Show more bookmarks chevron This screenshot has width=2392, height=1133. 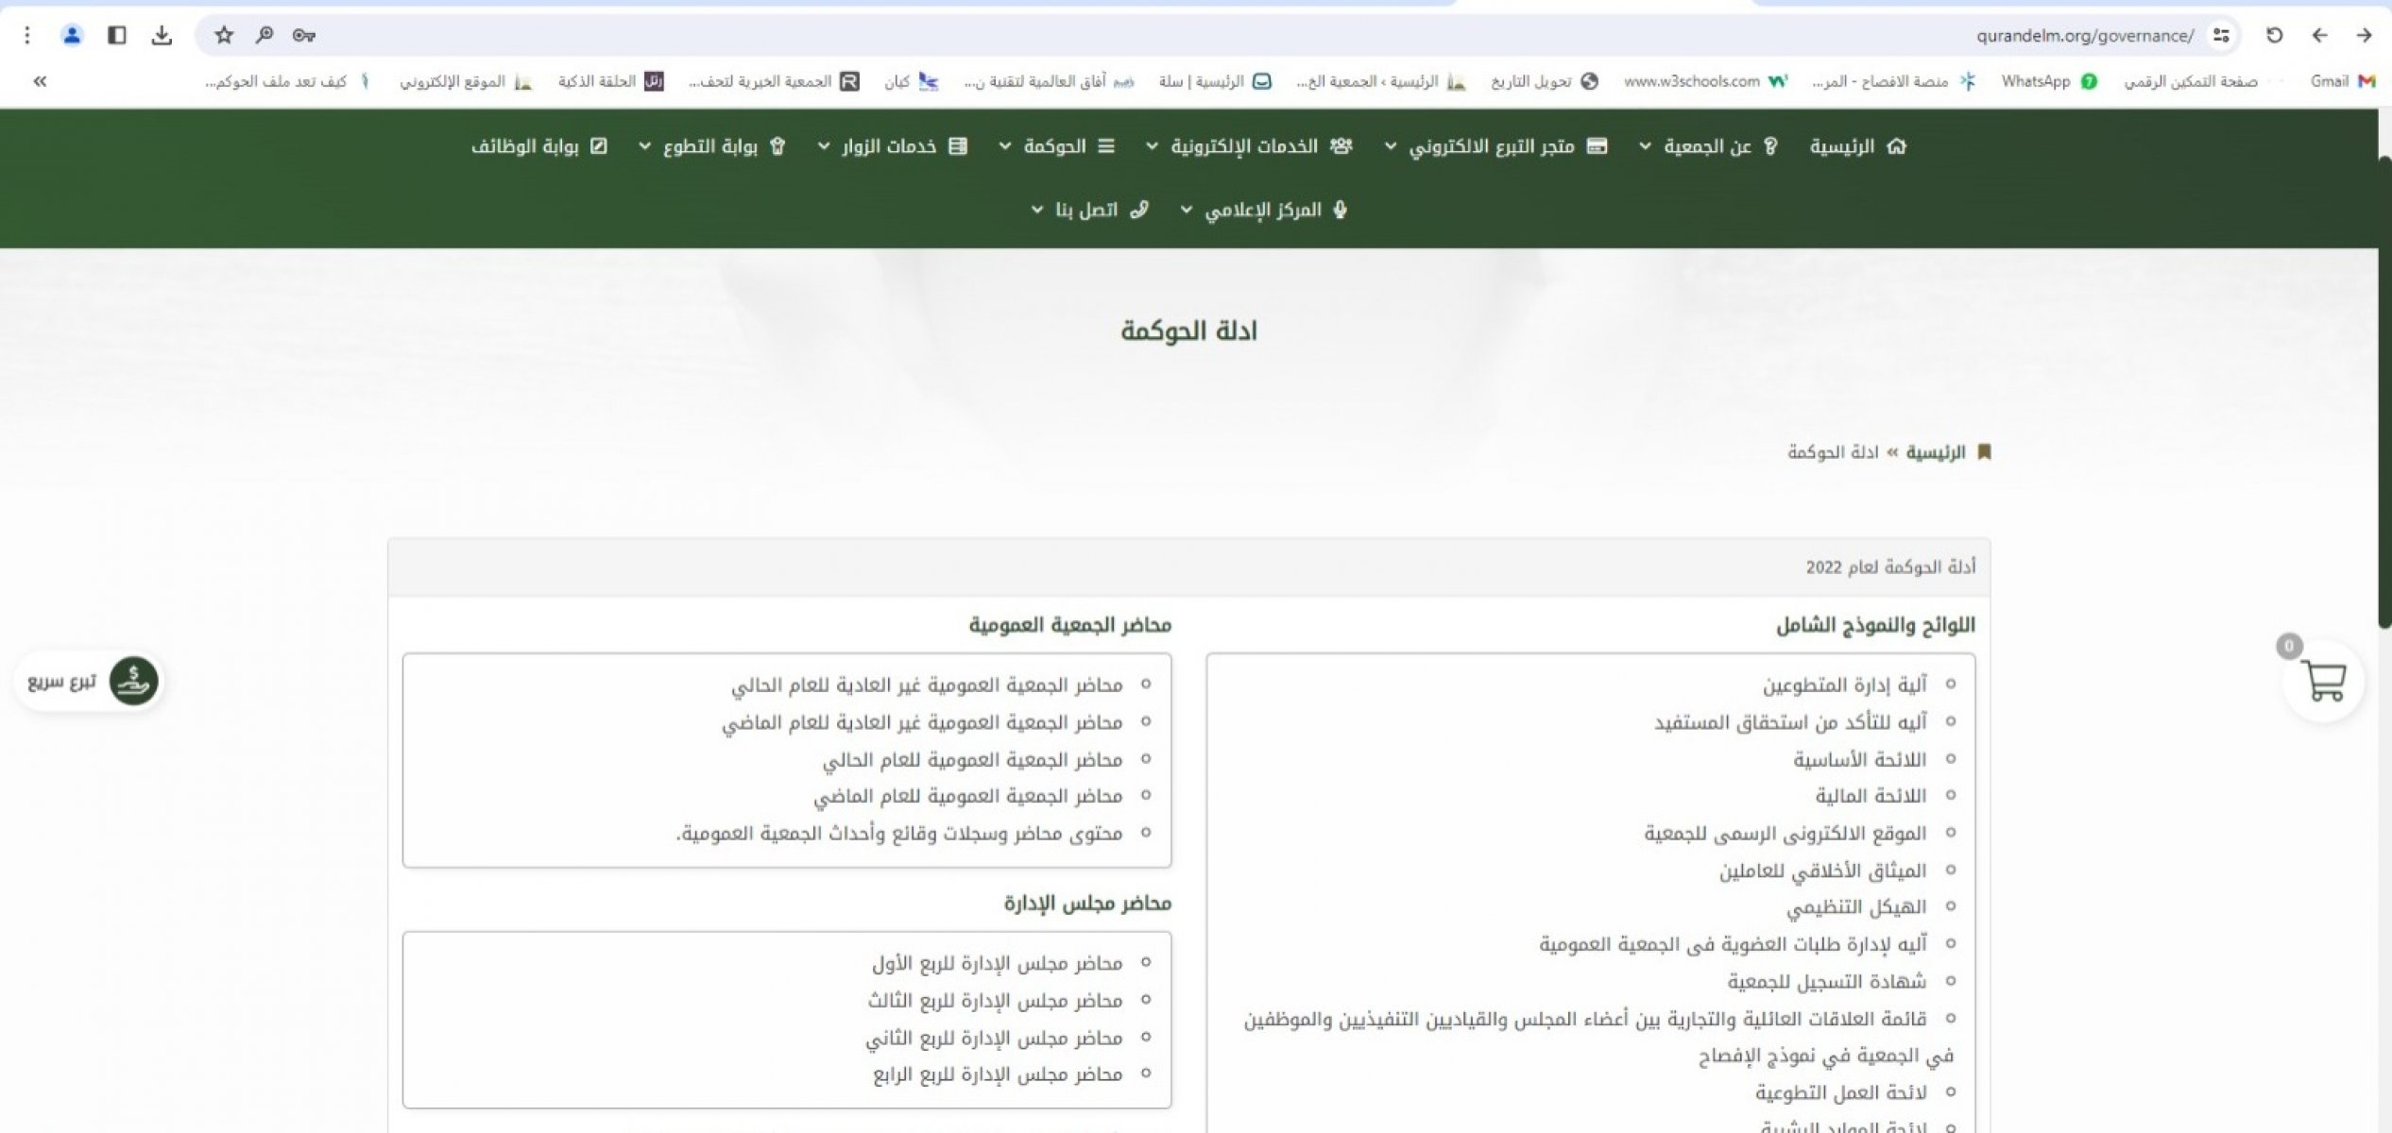pyautogui.click(x=40, y=81)
